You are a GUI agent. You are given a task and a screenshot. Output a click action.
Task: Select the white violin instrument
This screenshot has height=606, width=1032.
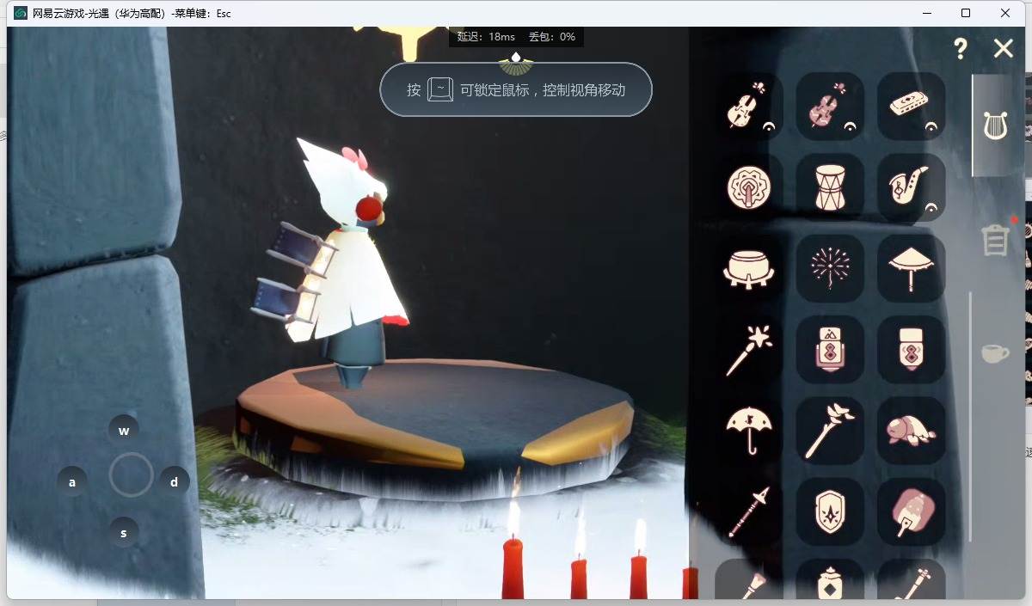747,107
